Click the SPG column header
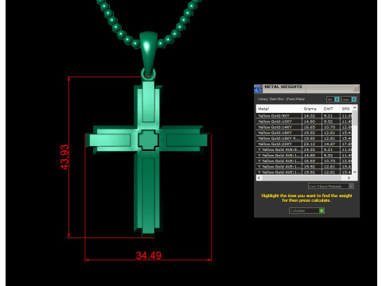382x286 pixels. click(346, 109)
